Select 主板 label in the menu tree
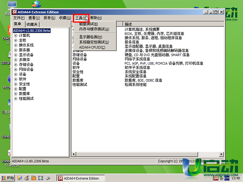Image resolution: width=243 pixels, height=182 pixels. click(22, 40)
